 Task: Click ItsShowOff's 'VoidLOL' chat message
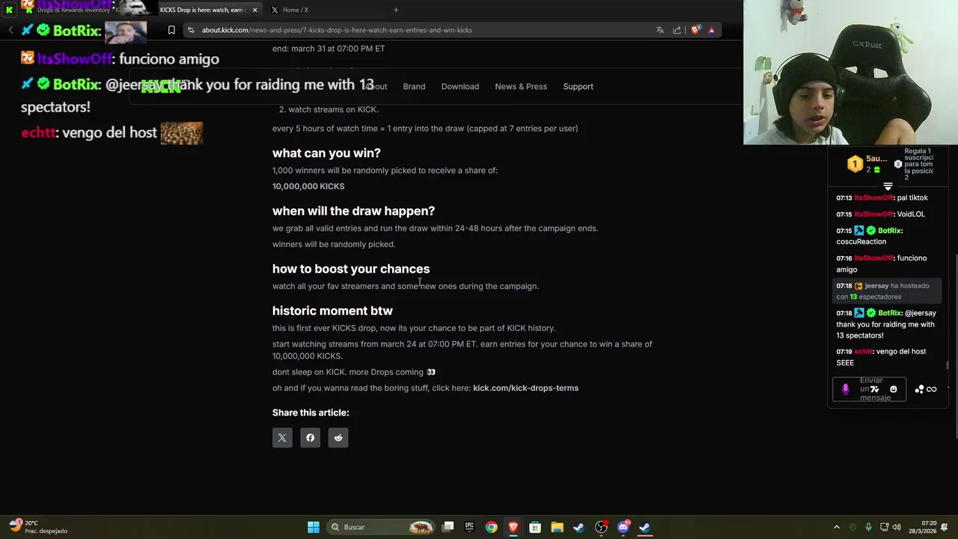coord(880,214)
